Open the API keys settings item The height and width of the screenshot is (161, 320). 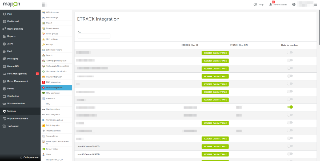pyautogui.click(x=50, y=44)
